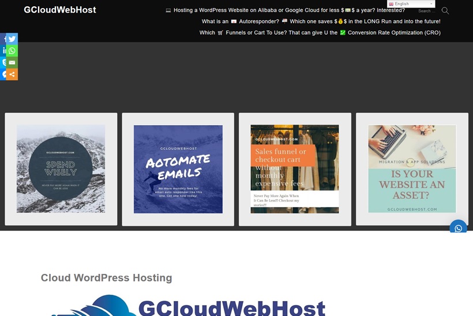Open the floating WhatsApp chat button

click(x=458, y=228)
